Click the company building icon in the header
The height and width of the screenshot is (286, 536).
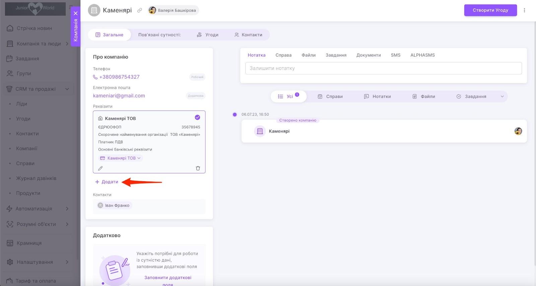click(94, 10)
